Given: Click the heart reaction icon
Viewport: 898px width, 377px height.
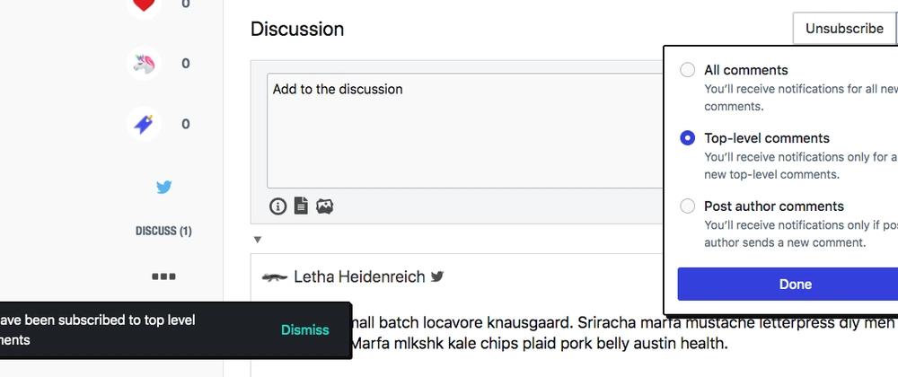Looking at the screenshot, I should coord(144,4).
